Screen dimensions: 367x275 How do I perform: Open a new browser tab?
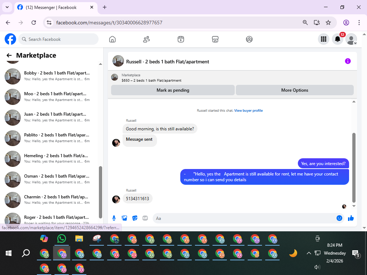point(105,7)
